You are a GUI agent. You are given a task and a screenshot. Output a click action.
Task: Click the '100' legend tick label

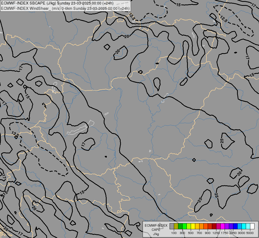[x=174, y=233]
